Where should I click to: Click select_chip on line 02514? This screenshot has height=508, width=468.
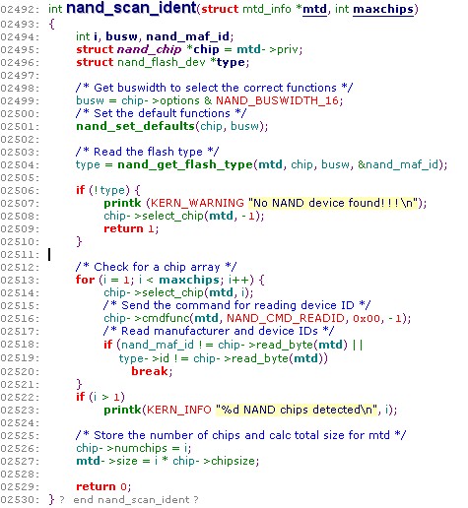pos(172,292)
